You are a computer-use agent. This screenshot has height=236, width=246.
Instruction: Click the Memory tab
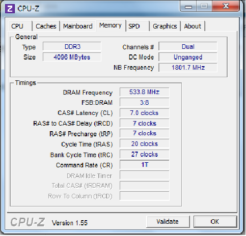point(111,25)
